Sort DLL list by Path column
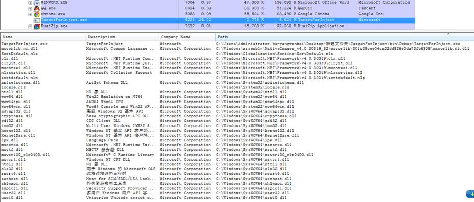This screenshot has width=474, height=202. point(345,37)
